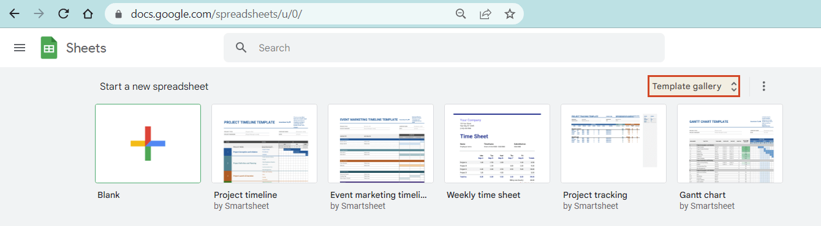
Task: Click the "Blank" label
Action: pos(108,195)
